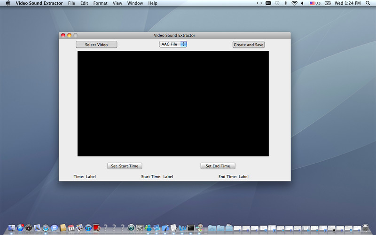Minimize the Video Sound Extractor window

69,35
